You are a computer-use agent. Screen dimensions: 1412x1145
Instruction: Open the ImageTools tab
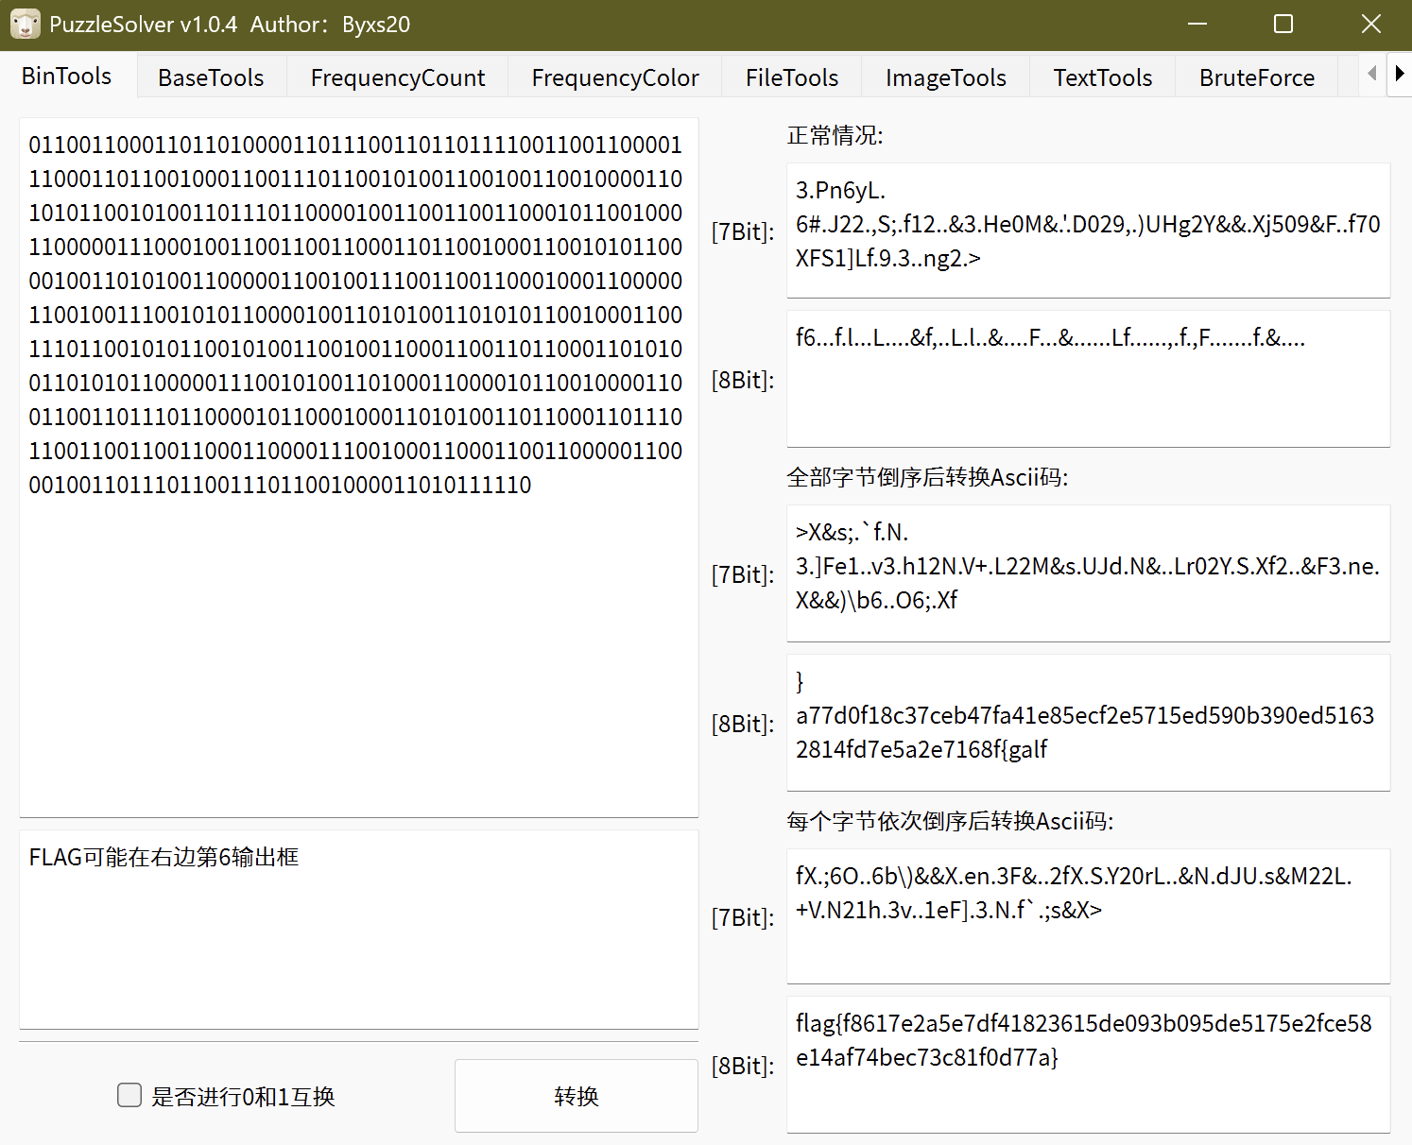click(x=945, y=77)
